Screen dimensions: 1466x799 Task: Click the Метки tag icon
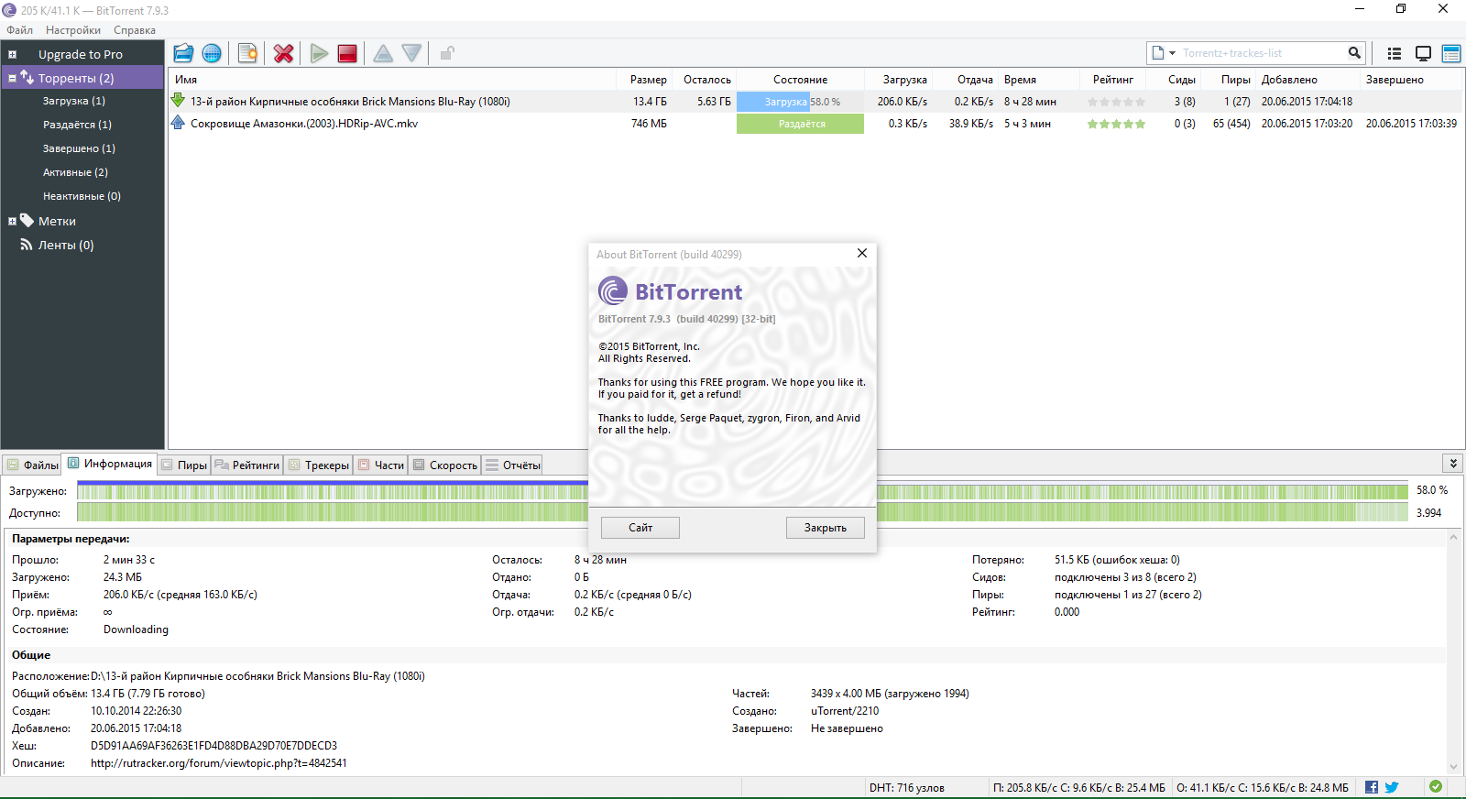point(27,220)
